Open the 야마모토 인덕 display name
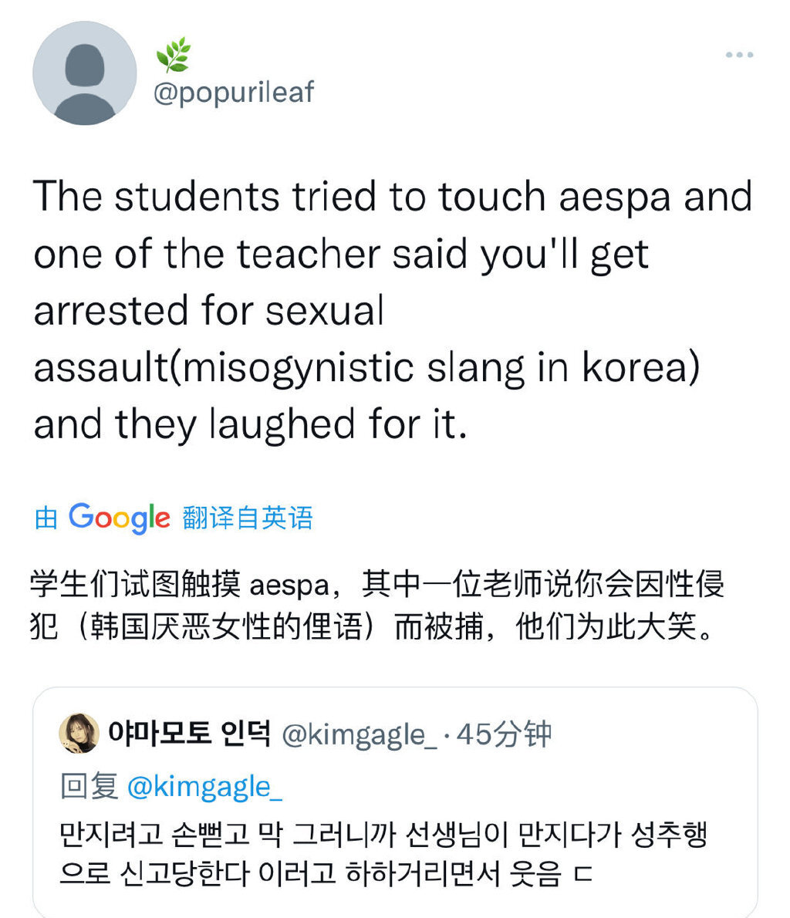This screenshot has width=790, height=918. pyautogui.click(x=189, y=733)
